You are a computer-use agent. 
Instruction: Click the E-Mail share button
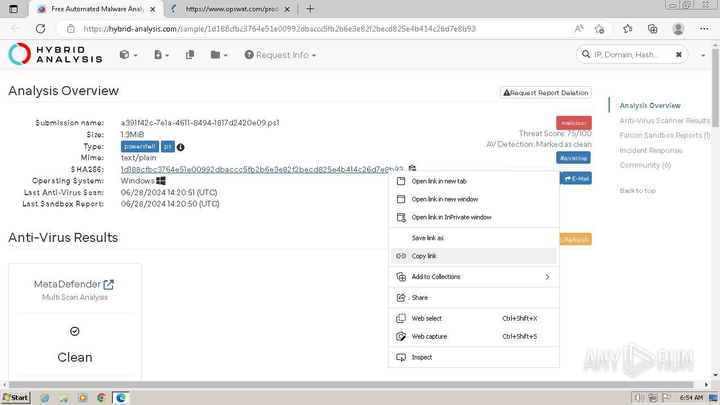(577, 178)
